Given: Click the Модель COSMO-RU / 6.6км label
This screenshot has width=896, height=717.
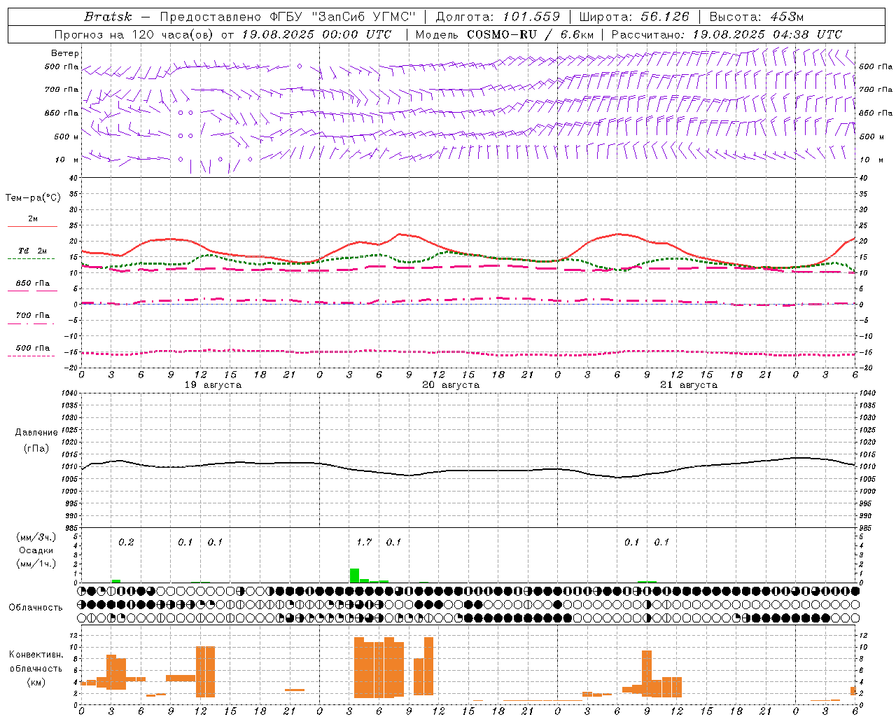Looking at the screenshot, I should click(x=505, y=34).
